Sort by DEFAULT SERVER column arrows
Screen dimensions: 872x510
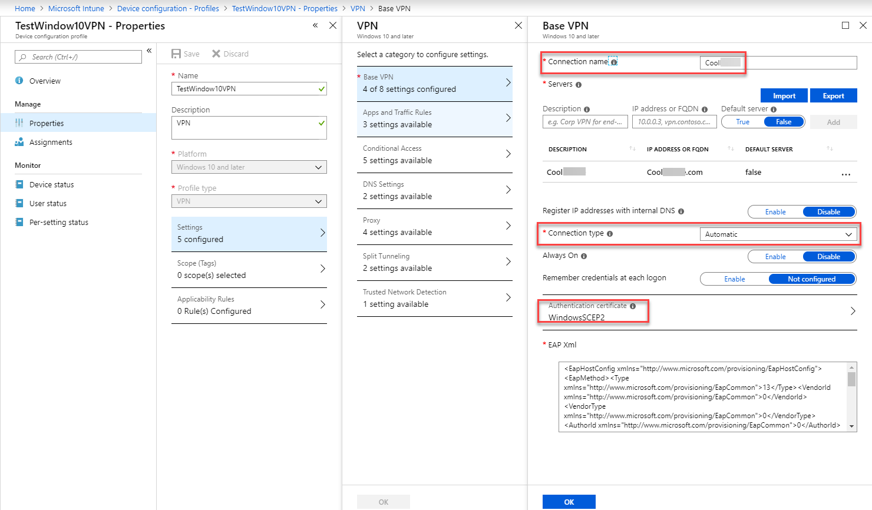pos(830,149)
